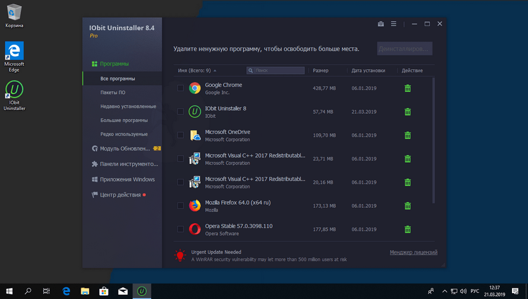
Task: Click the program list vertical scrollbar
Action: coord(434,140)
